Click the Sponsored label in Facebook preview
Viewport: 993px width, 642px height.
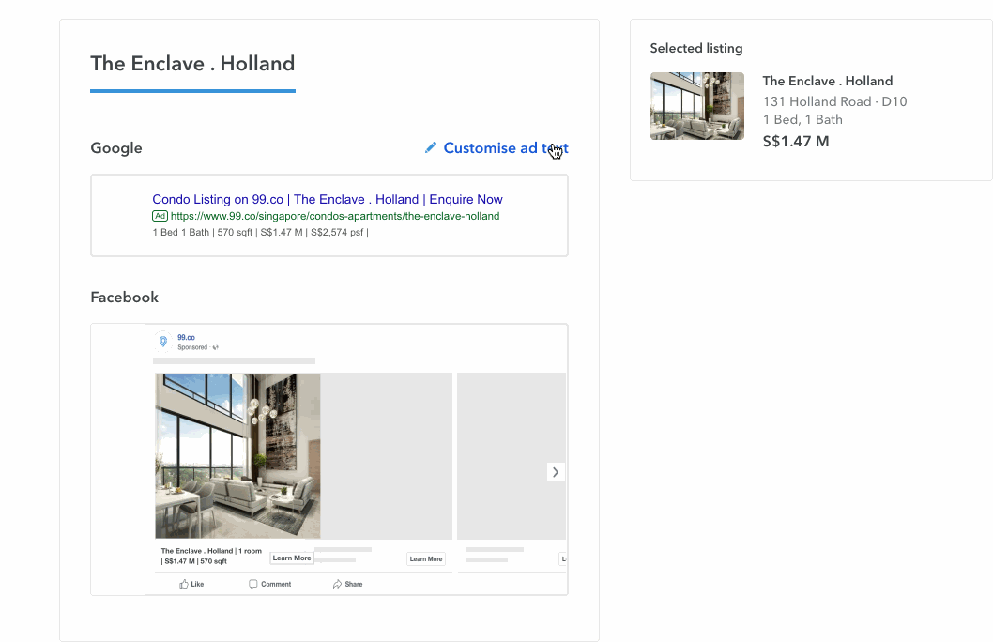coord(192,347)
